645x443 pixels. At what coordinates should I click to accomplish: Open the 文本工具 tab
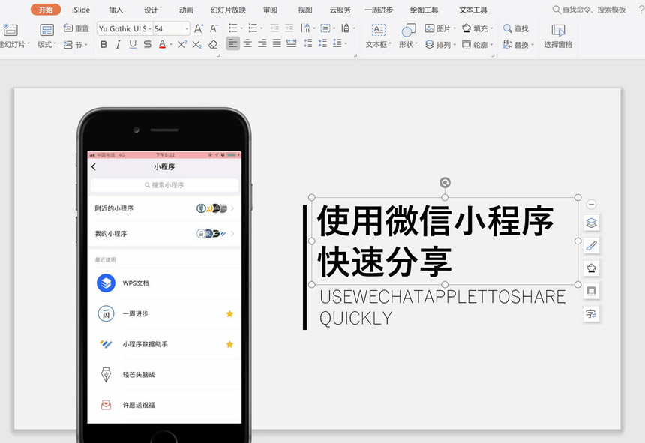(x=473, y=10)
